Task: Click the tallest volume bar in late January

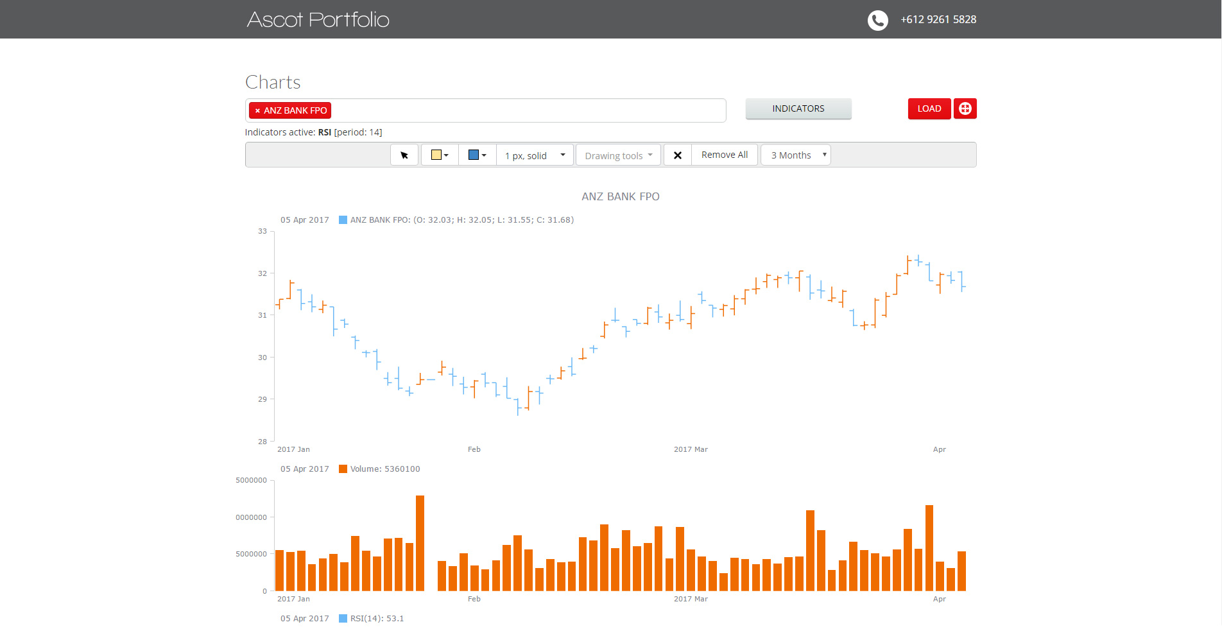Action: [420, 542]
